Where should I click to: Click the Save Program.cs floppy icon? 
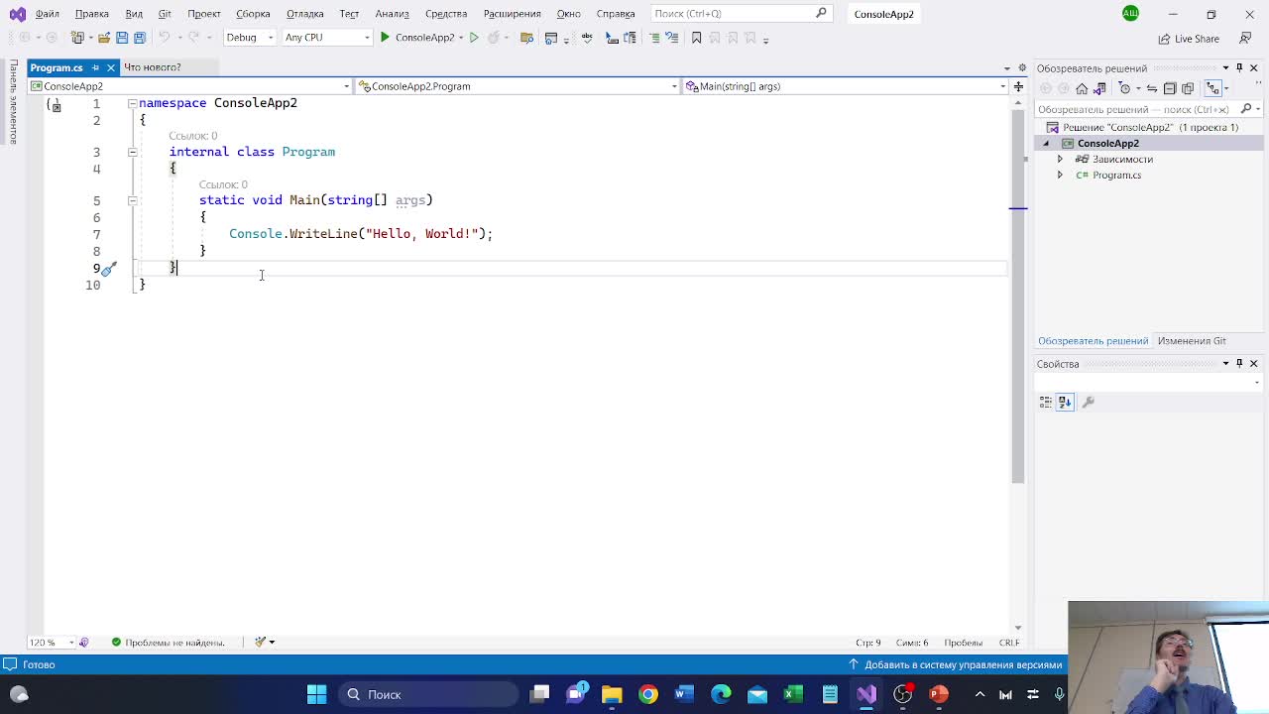pos(122,38)
